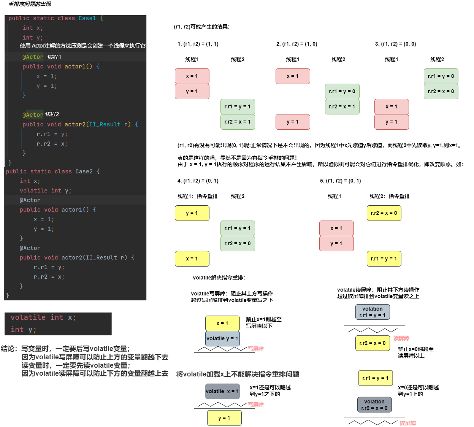Click the gray 'volation r.r2 = x = 0' box
Screen dimensions: 474x427
(374, 405)
